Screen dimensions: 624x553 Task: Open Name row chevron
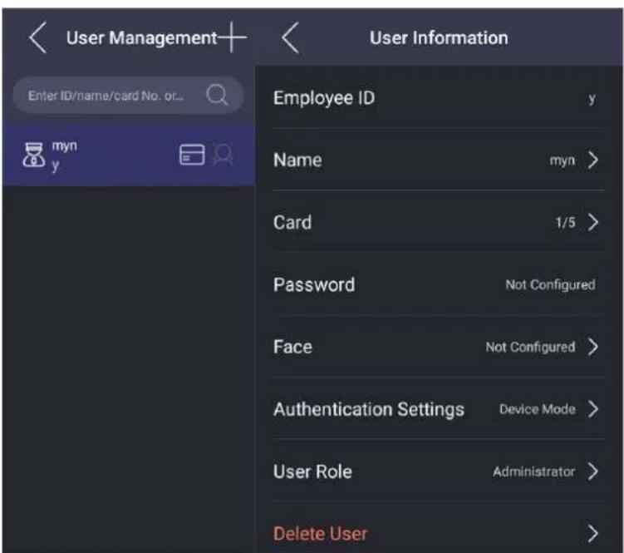(593, 160)
